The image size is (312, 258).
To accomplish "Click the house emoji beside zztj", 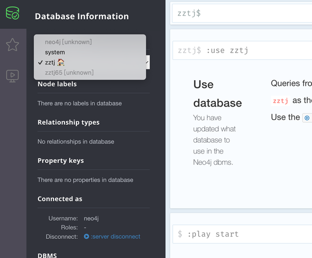I will (61, 62).
